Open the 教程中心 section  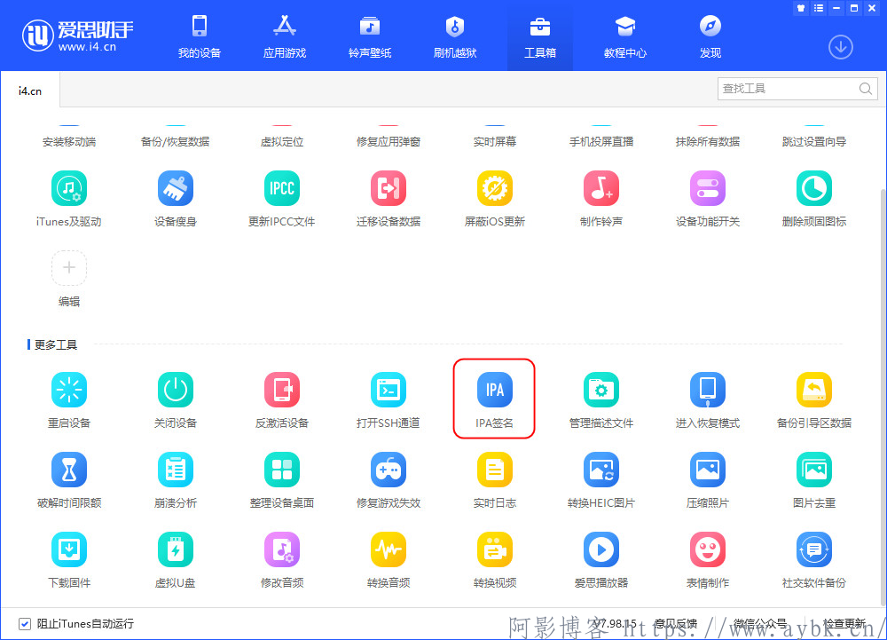[x=625, y=36]
